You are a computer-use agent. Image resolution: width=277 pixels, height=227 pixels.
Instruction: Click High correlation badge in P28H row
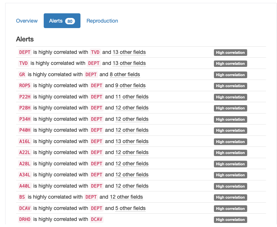click(230, 108)
